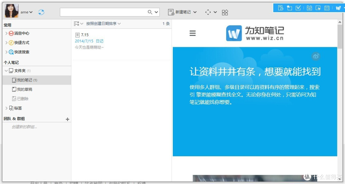Click the 为知笔记 www.wiz.cn logo
The image size is (345, 184).
click(x=255, y=33)
